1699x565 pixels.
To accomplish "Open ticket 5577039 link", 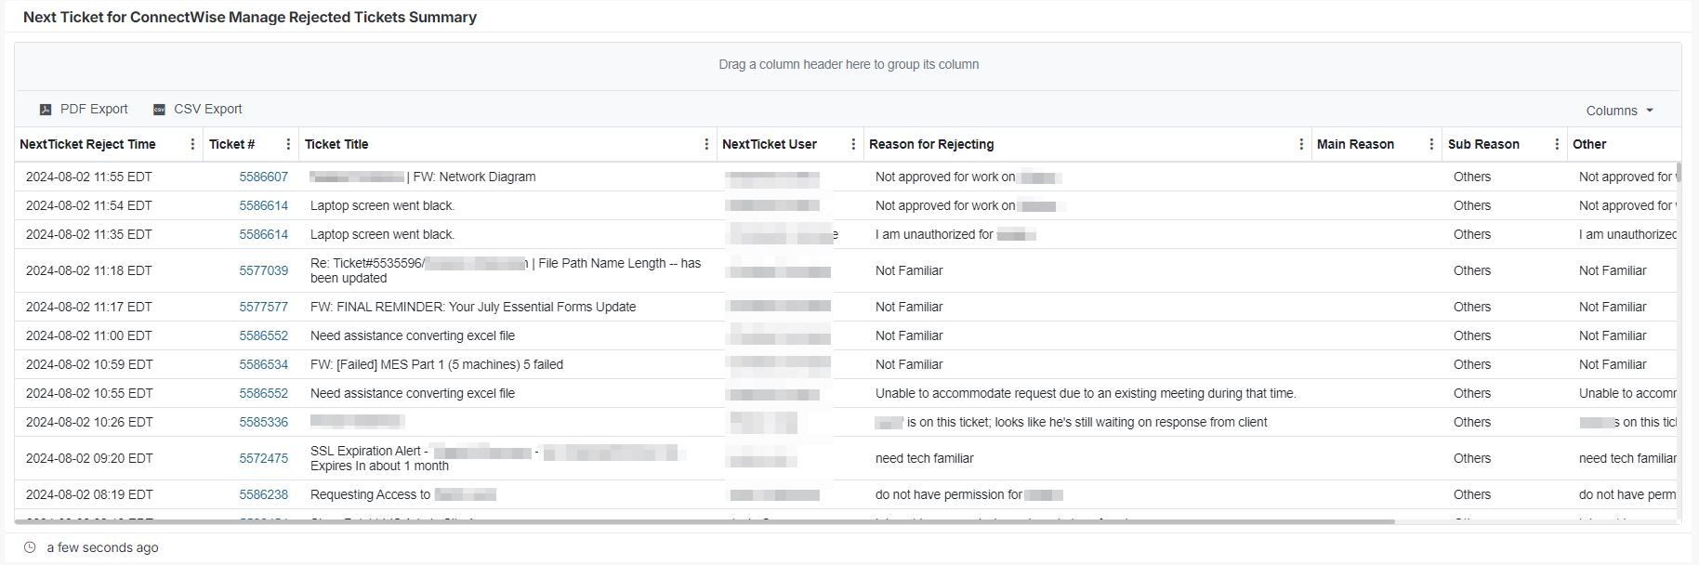I will click(x=263, y=270).
